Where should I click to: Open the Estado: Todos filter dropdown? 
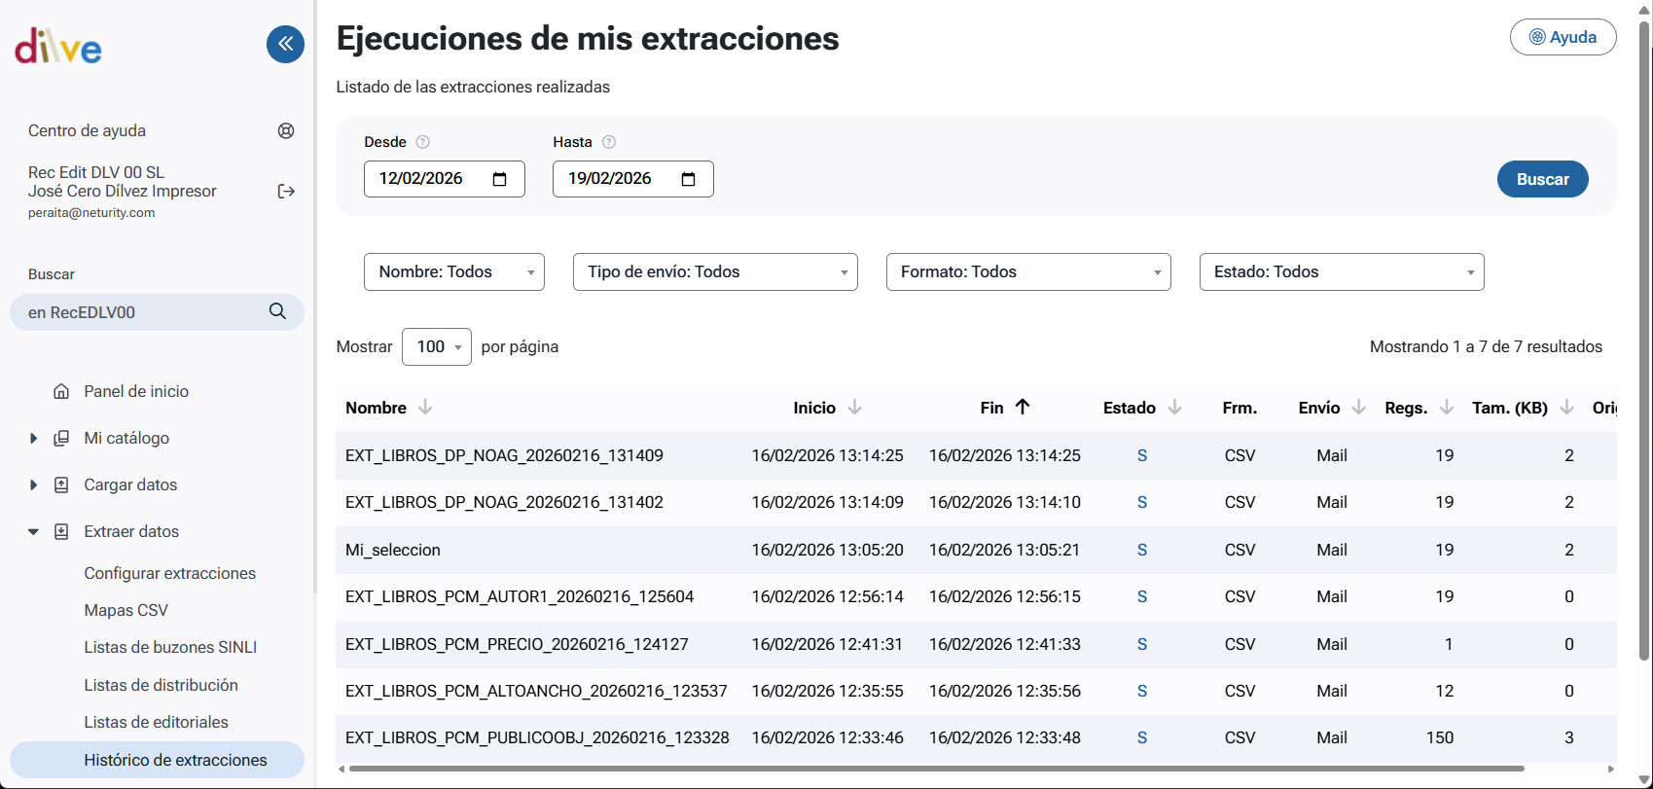1341,272
